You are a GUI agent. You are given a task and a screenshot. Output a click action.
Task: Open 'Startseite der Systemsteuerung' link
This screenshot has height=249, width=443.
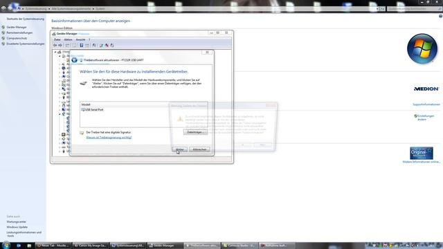(26, 19)
